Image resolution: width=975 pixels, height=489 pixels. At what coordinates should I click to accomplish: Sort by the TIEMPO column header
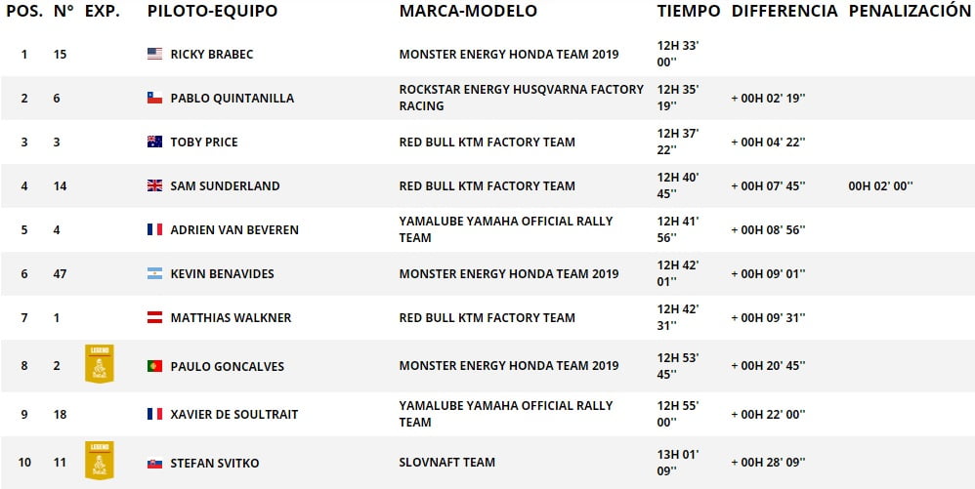click(689, 11)
